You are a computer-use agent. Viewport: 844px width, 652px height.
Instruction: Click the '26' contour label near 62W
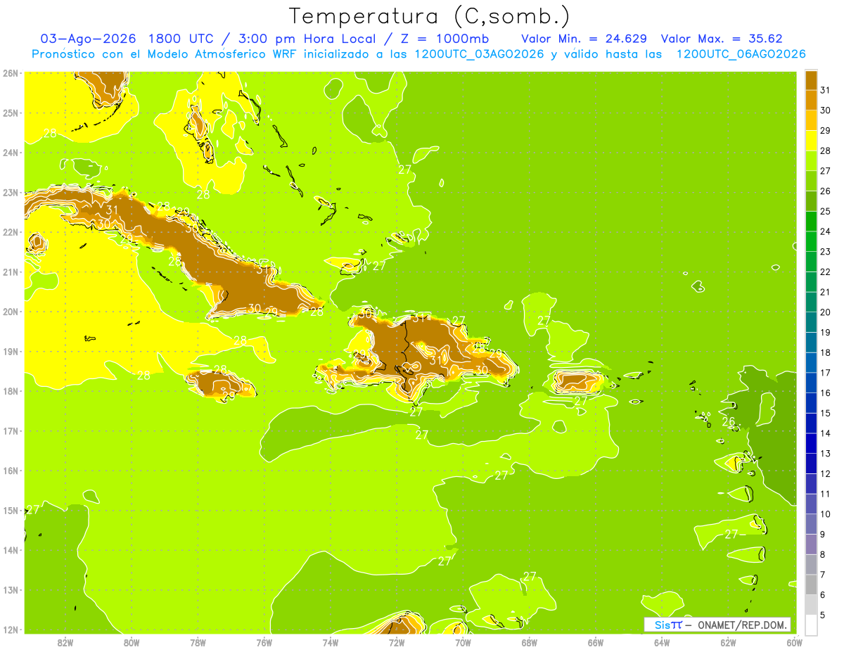[x=729, y=422]
